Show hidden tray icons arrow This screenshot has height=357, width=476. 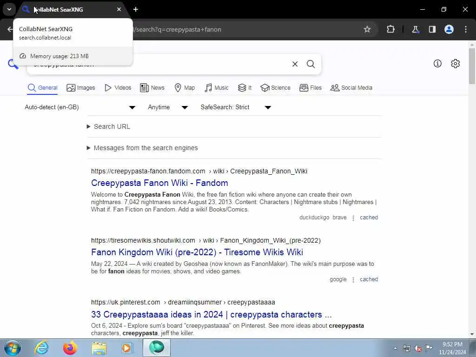[395, 349]
